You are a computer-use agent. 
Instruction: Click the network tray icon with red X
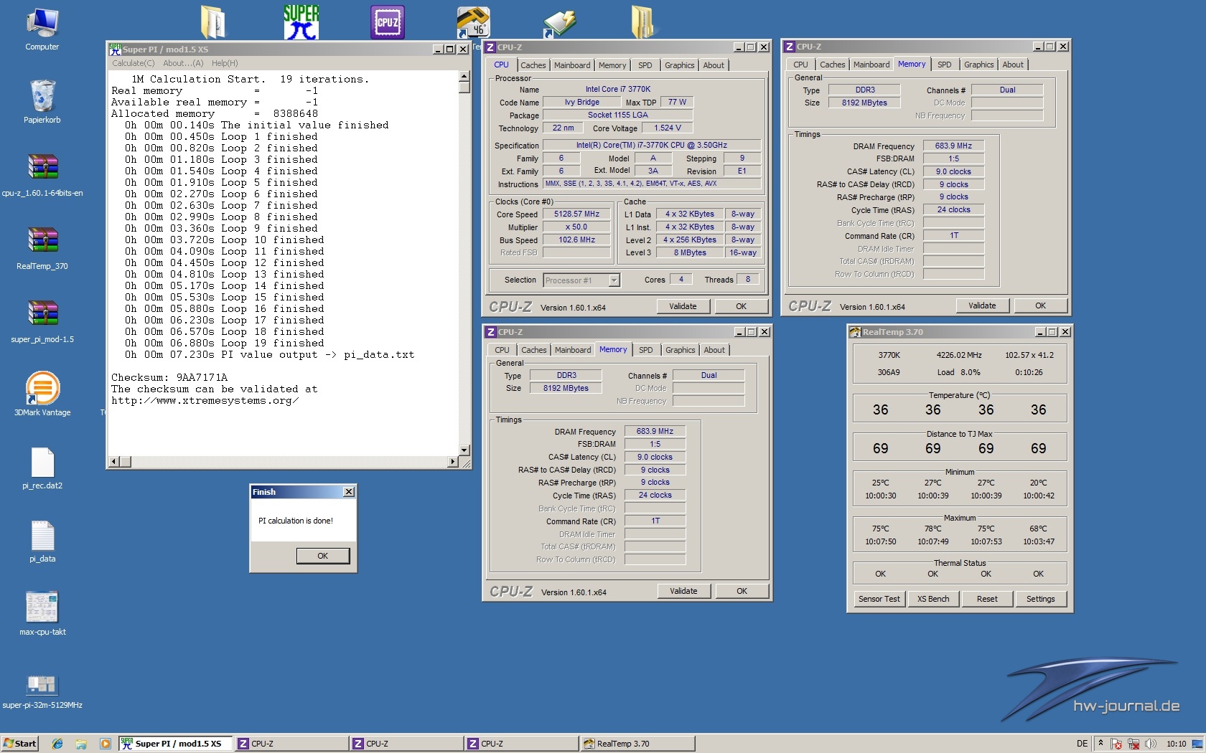[x=1133, y=744]
